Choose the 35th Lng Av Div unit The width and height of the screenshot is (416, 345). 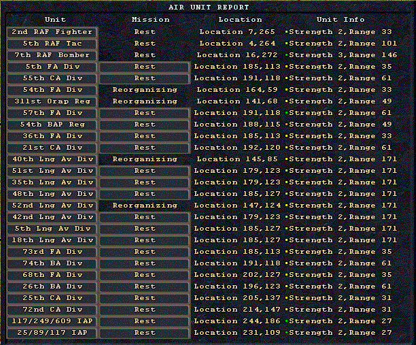click(52, 182)
